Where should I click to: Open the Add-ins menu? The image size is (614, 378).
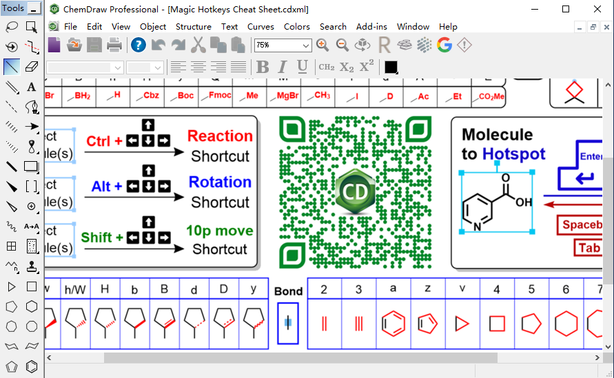[x=371, y=27]
